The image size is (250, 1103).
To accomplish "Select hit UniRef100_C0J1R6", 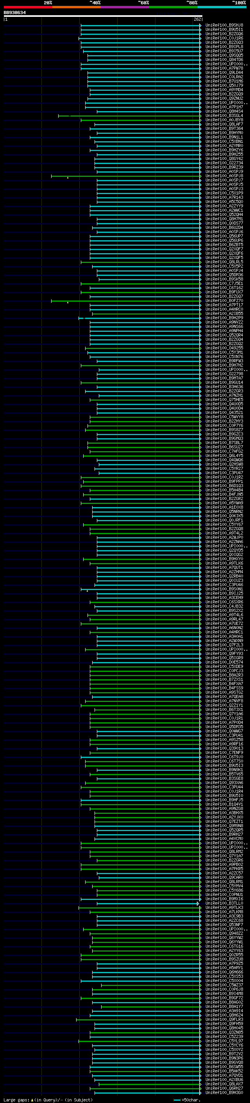I will click(x=224, y=38).
